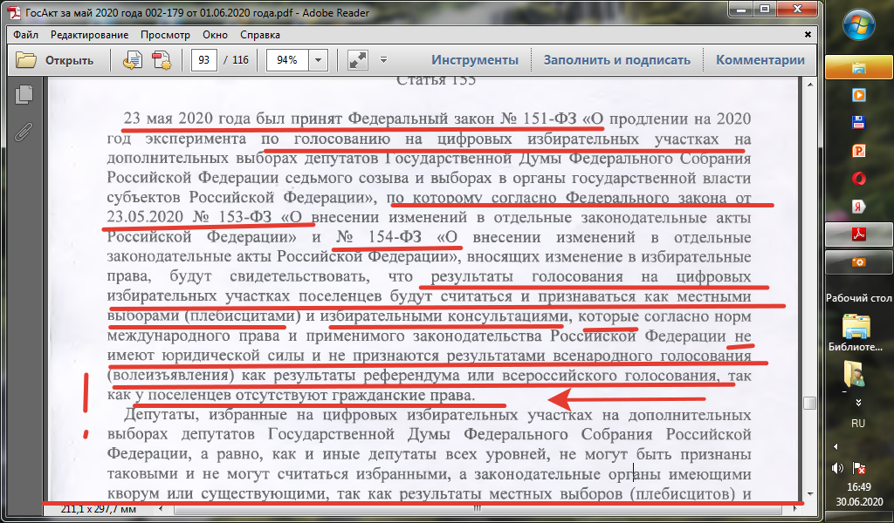894x523 pixels.
Task: Open the Редактирование menu
Action: point(90,35)
